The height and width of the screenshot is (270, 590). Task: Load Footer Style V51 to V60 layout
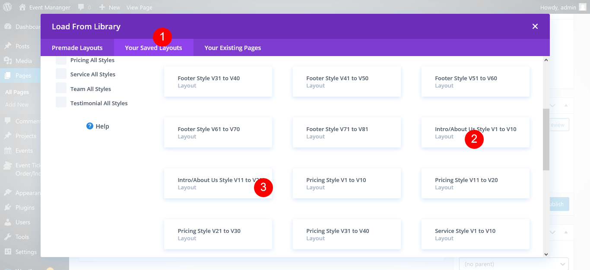click(476, 82)
